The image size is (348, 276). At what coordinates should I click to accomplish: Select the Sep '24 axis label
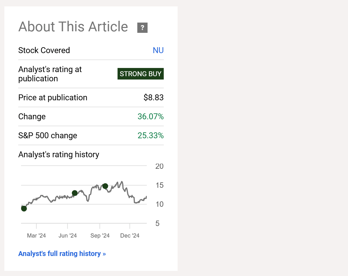click(x=100, y=235)
